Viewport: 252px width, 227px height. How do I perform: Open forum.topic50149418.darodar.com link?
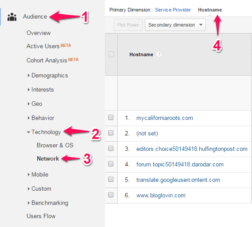coord(180,165)
